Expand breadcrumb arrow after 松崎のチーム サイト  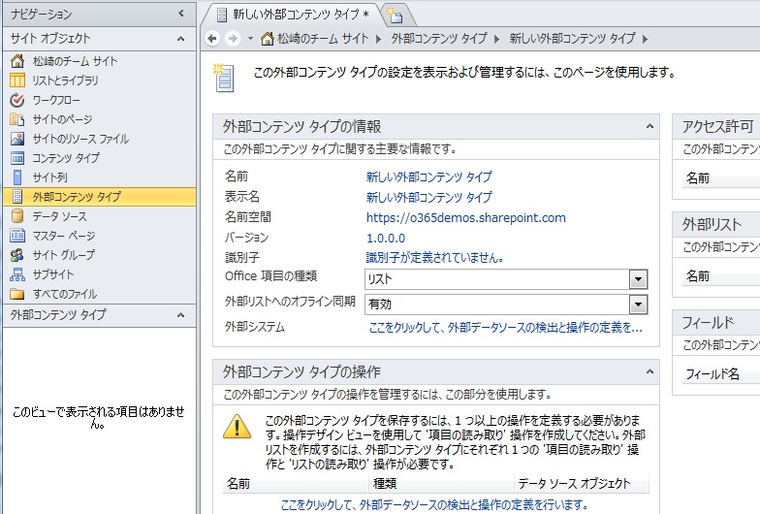[378, 39]
